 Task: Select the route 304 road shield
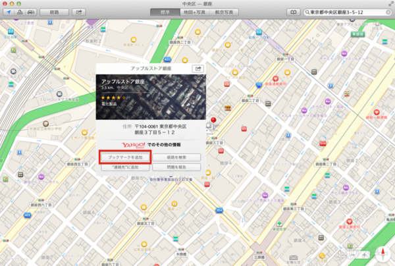point(219,210)
